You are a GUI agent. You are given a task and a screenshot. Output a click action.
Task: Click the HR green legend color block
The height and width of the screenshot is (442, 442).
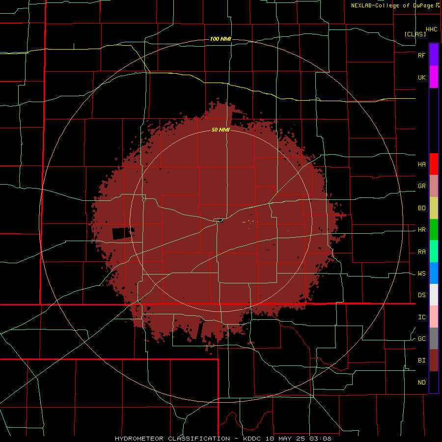434,229
